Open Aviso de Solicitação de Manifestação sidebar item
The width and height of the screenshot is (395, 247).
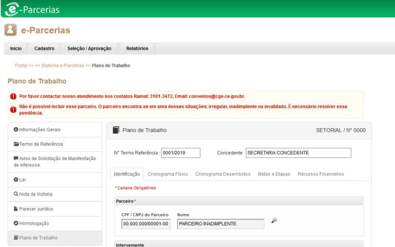tap(55, 162)
